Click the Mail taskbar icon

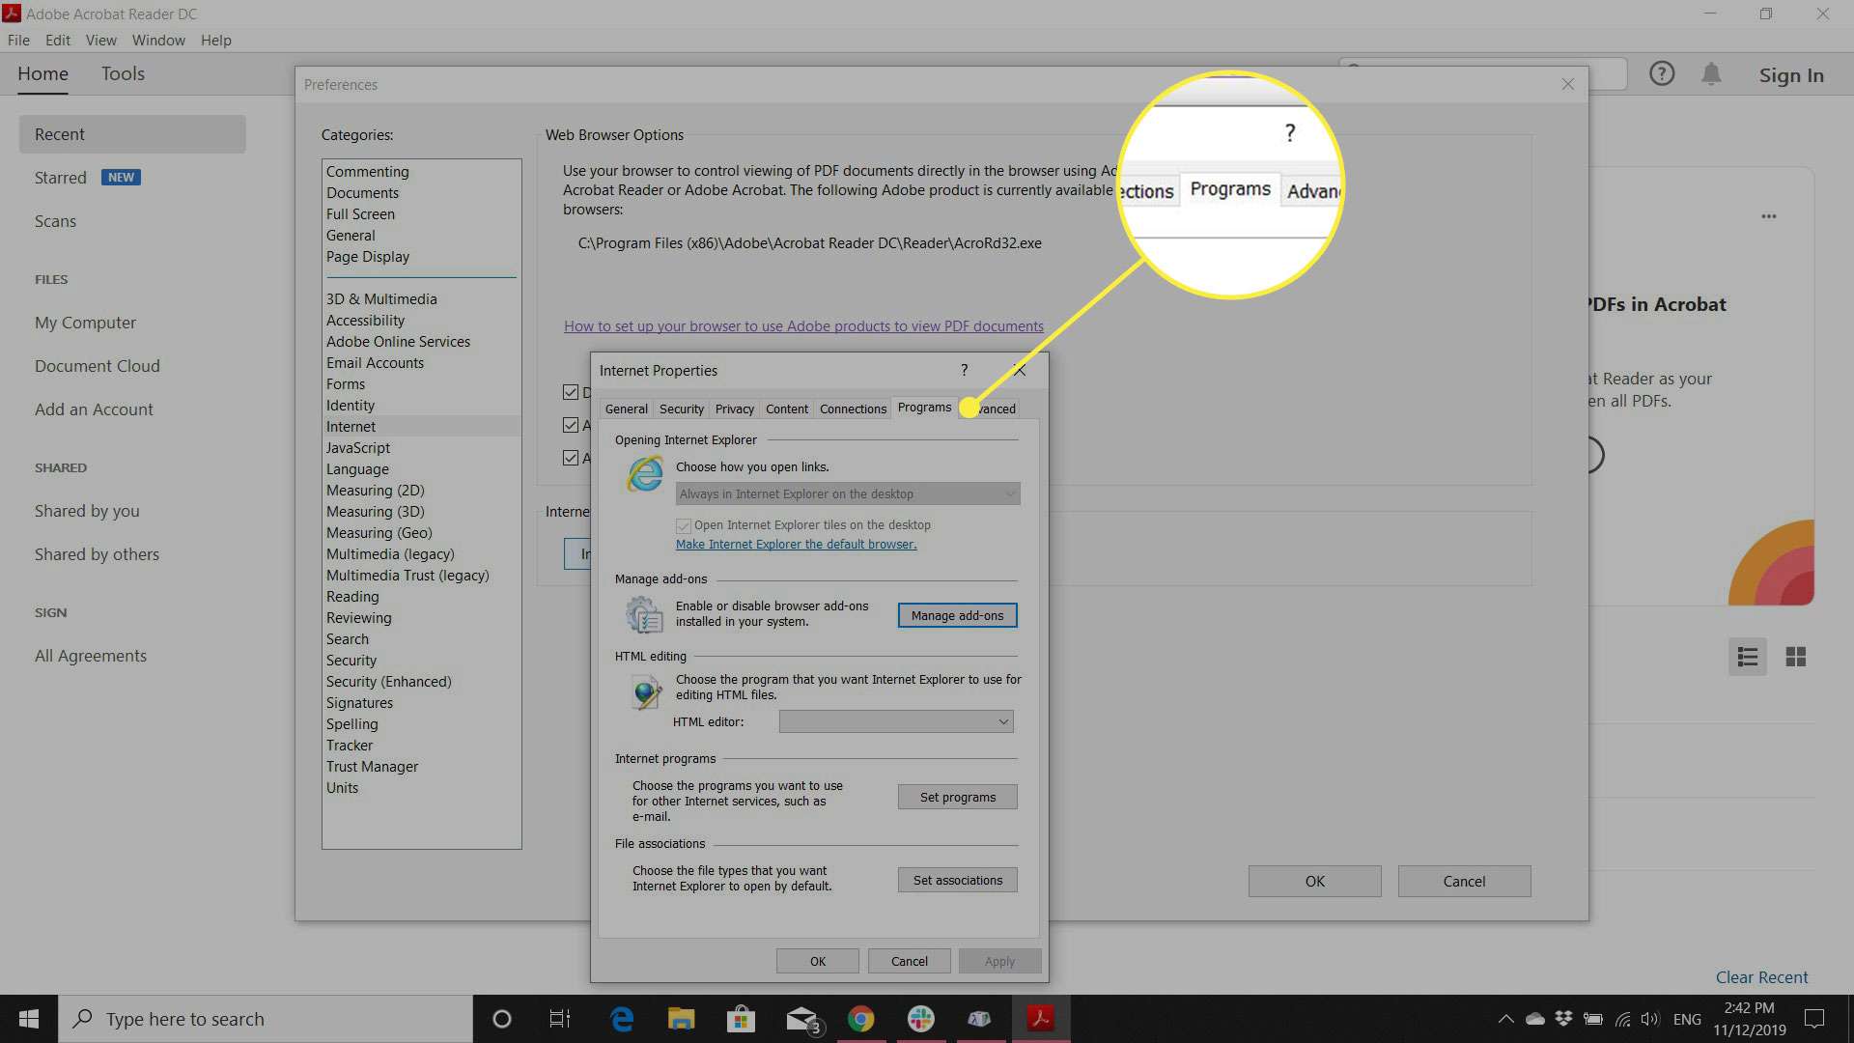801,1019
